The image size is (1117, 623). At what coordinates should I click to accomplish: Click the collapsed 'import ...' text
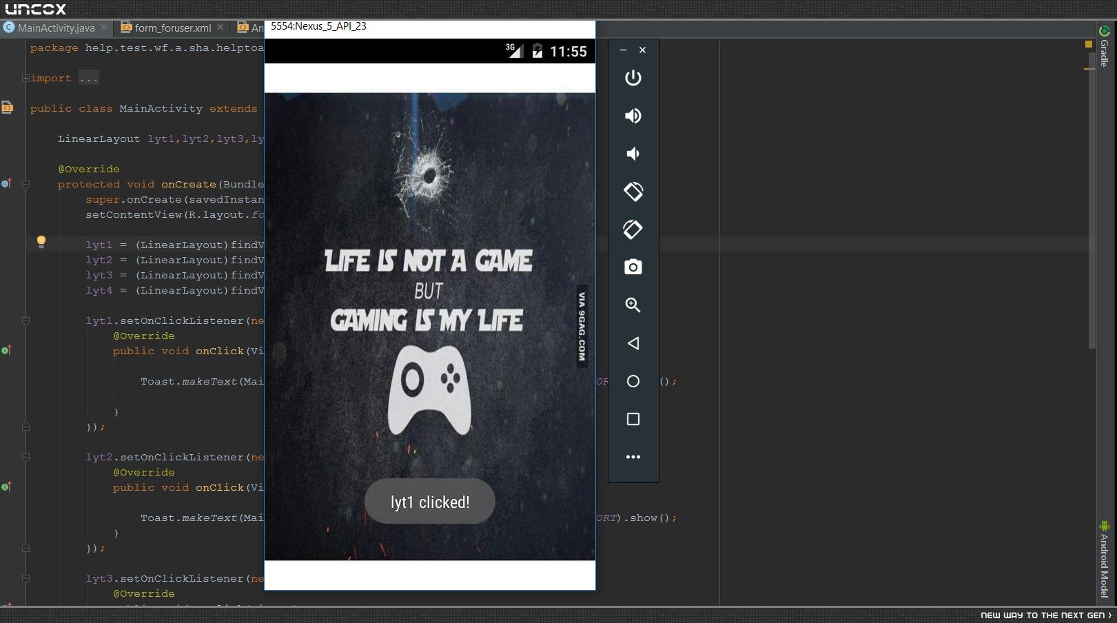tap(64, 78)
